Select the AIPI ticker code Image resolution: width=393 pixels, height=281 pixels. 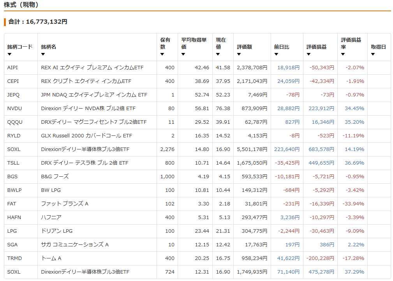click(12, 68)
